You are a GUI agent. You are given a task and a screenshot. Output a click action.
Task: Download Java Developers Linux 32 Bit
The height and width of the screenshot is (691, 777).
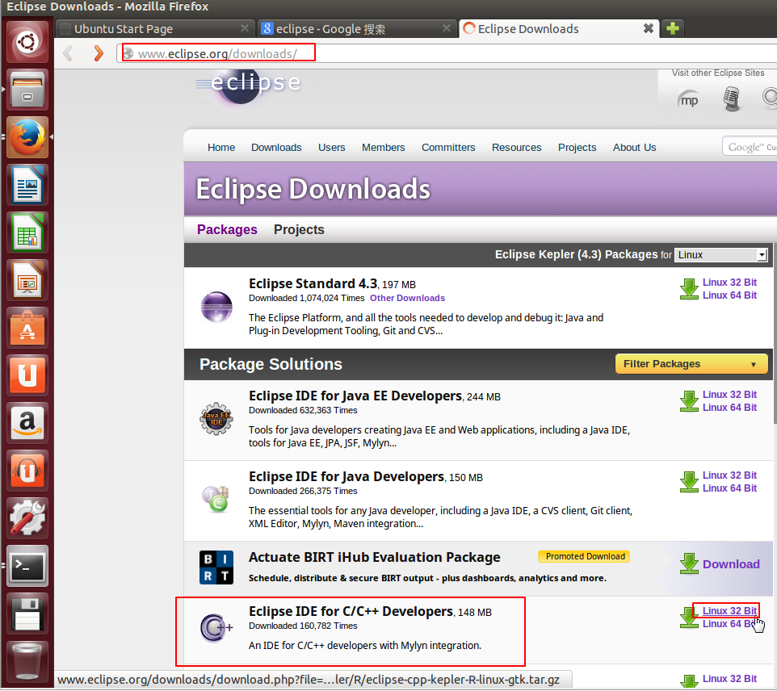729,475
